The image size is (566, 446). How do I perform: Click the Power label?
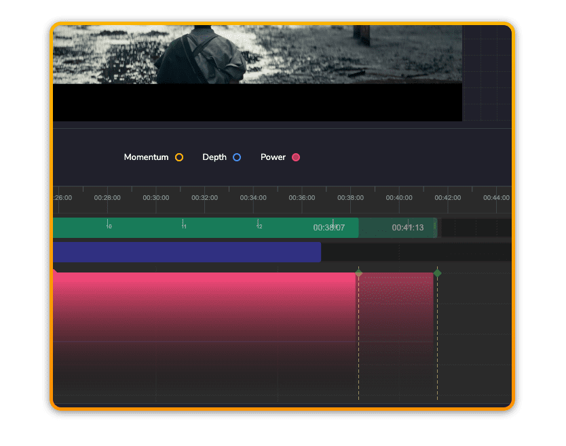coord(273,157)
